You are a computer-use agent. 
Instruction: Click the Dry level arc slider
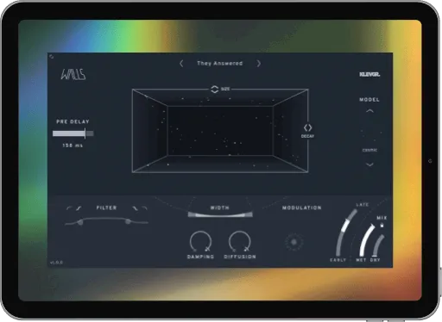[378, 245]
